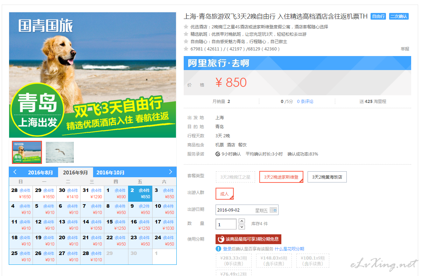Select date 9 with 余2件 remaining
This screenshot has width=422, height=276.
pyautogui.click(x=140, y=209)
